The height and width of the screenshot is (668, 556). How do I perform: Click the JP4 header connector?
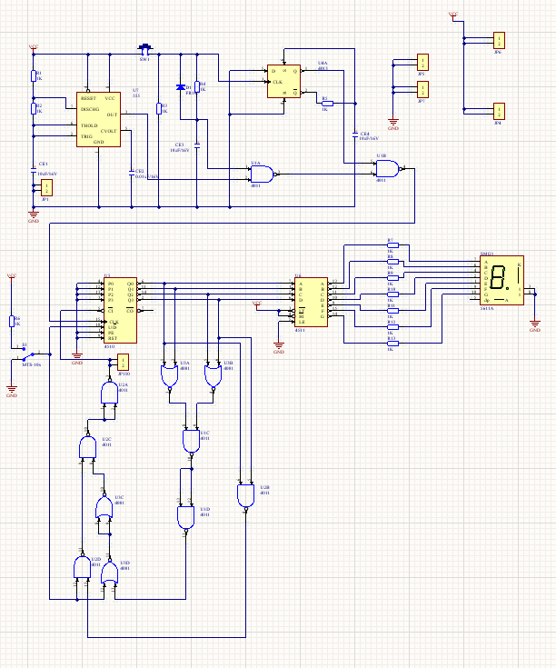click(499, 111)
